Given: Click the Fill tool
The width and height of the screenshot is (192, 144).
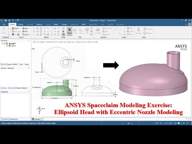Looking at the screenshot, I should pos(87,31).
